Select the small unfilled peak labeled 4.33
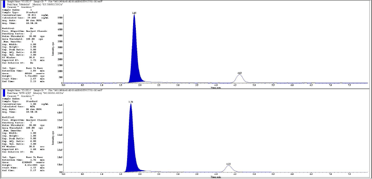Image resolution: width=372 pixels, height=179 pixels. pyautogui.click(x=228, y=168)
